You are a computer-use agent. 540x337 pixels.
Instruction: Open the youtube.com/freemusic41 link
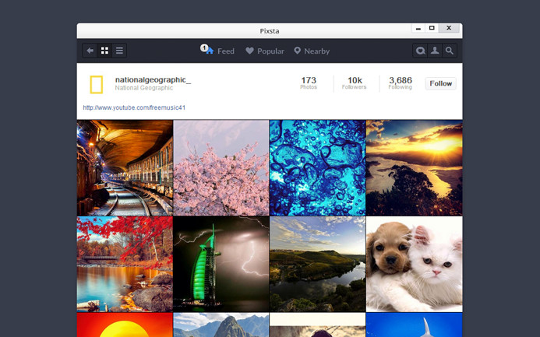tap(134, 107)
